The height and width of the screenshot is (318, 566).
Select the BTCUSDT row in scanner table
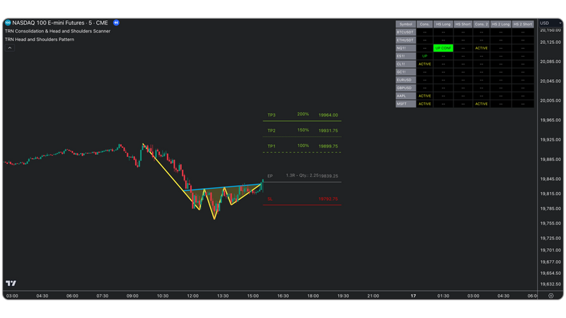tap(405, 32)
